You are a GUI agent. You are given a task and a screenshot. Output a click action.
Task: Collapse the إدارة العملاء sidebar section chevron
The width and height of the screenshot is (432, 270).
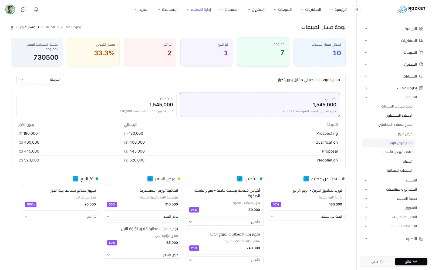coord(366,88)
